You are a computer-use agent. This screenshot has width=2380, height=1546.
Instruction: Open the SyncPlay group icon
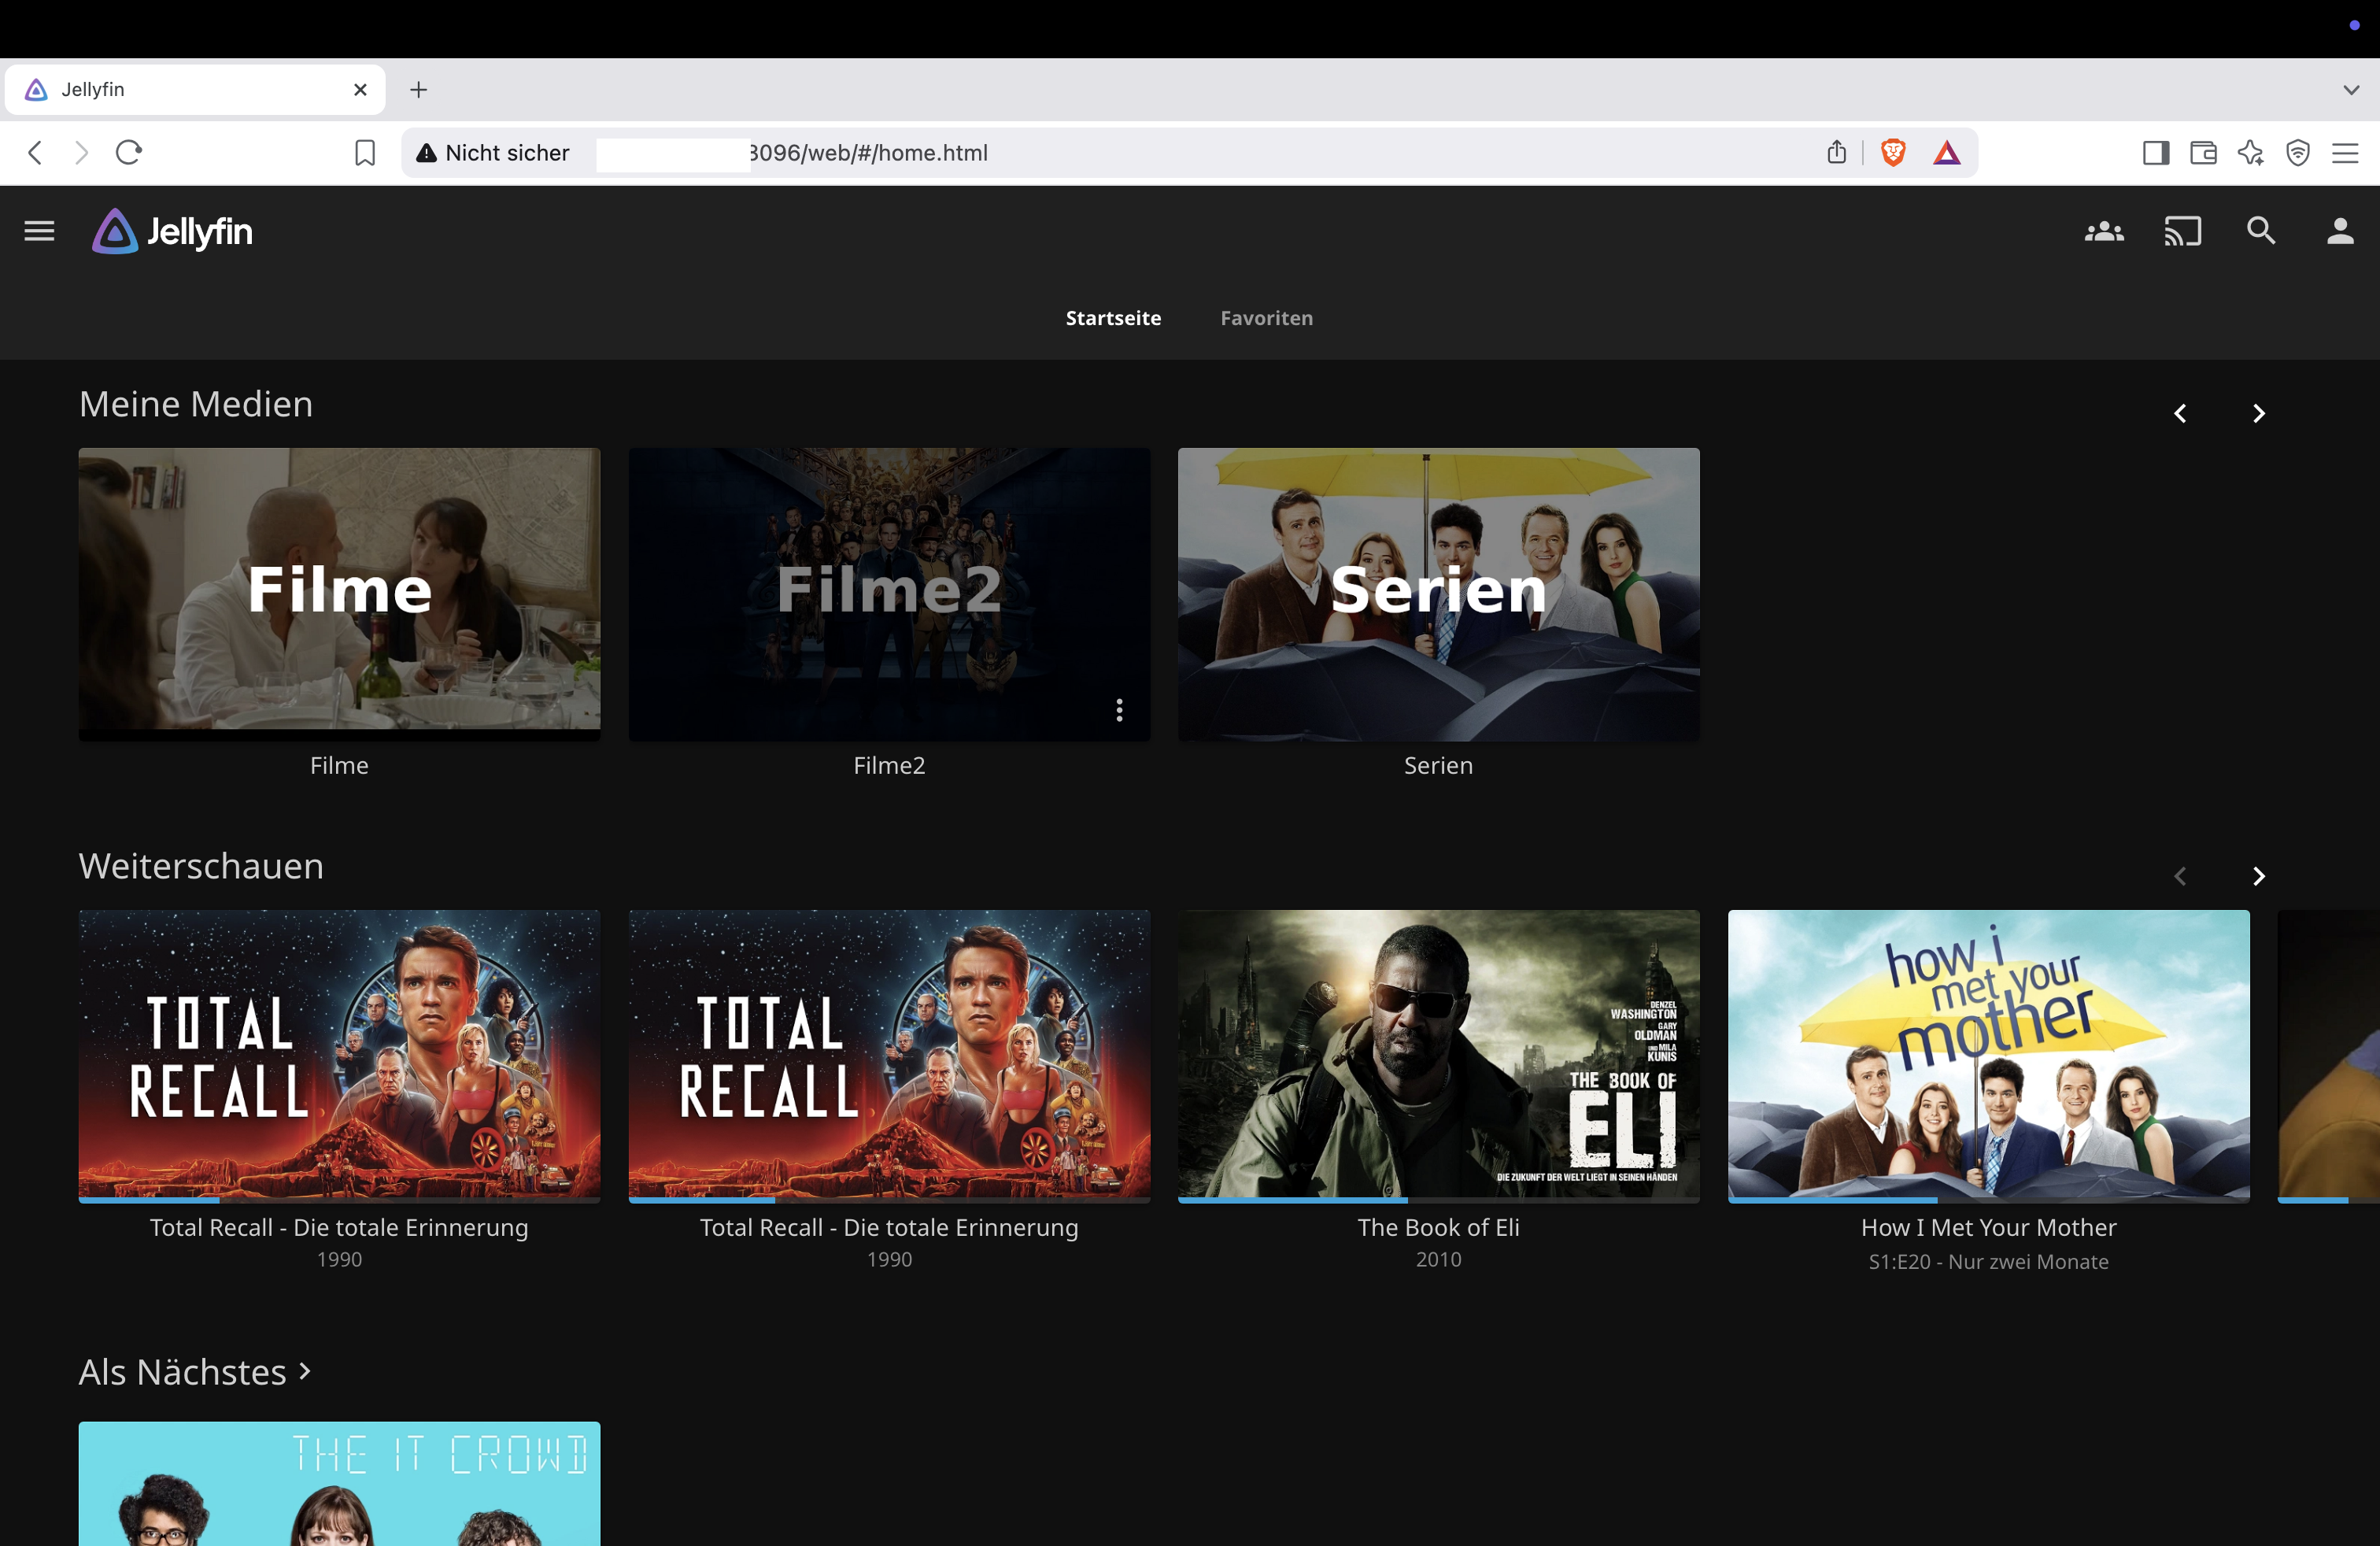2104,232
